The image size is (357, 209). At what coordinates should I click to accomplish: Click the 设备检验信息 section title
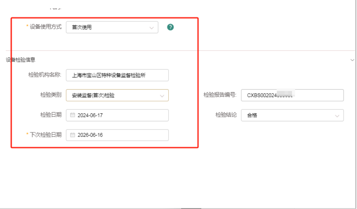[x=21, y=60]
